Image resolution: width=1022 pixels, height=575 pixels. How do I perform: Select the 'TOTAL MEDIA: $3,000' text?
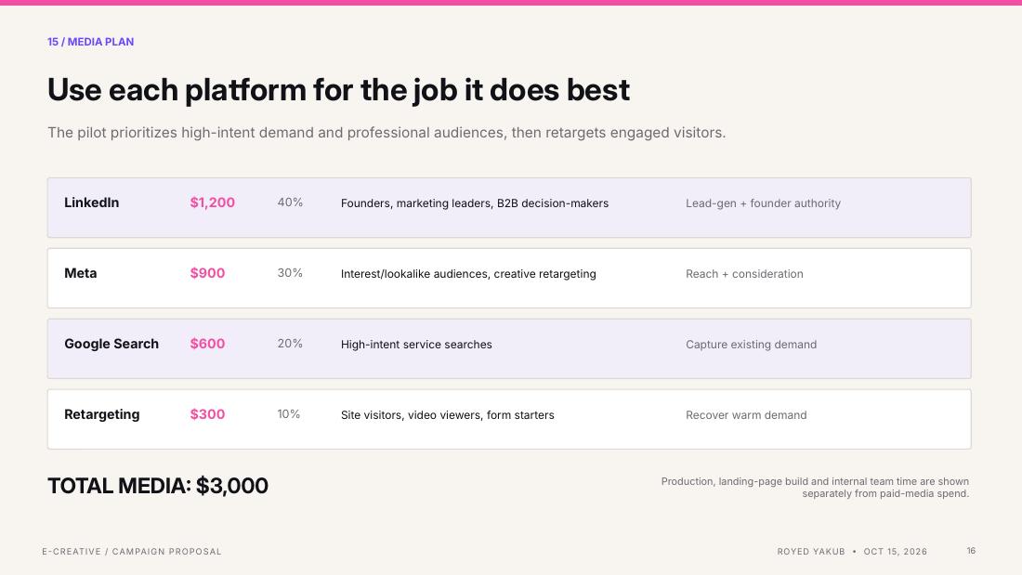[158, 486]
